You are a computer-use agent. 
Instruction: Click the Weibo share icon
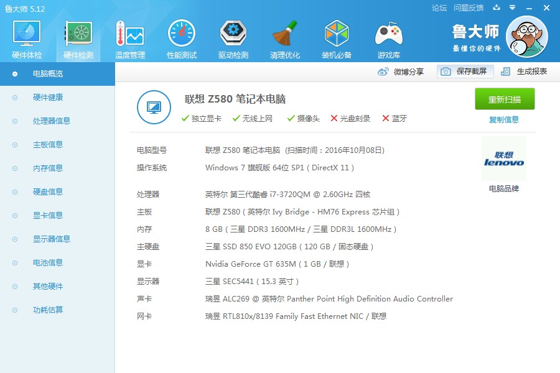383,71
